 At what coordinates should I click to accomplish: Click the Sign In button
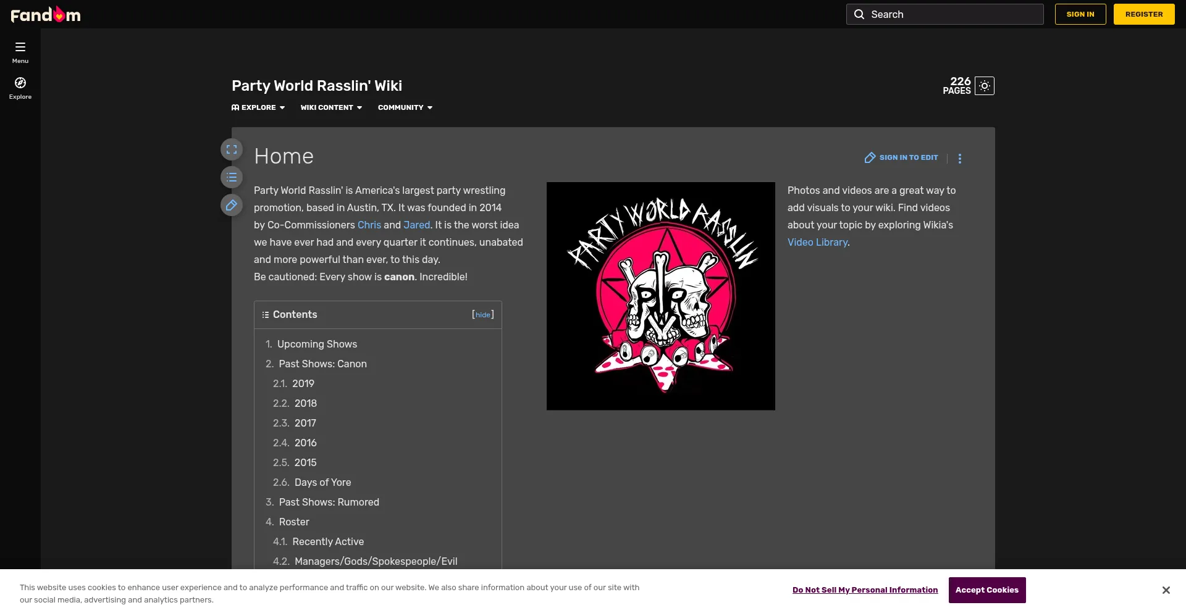click(x=1080, y=14)
